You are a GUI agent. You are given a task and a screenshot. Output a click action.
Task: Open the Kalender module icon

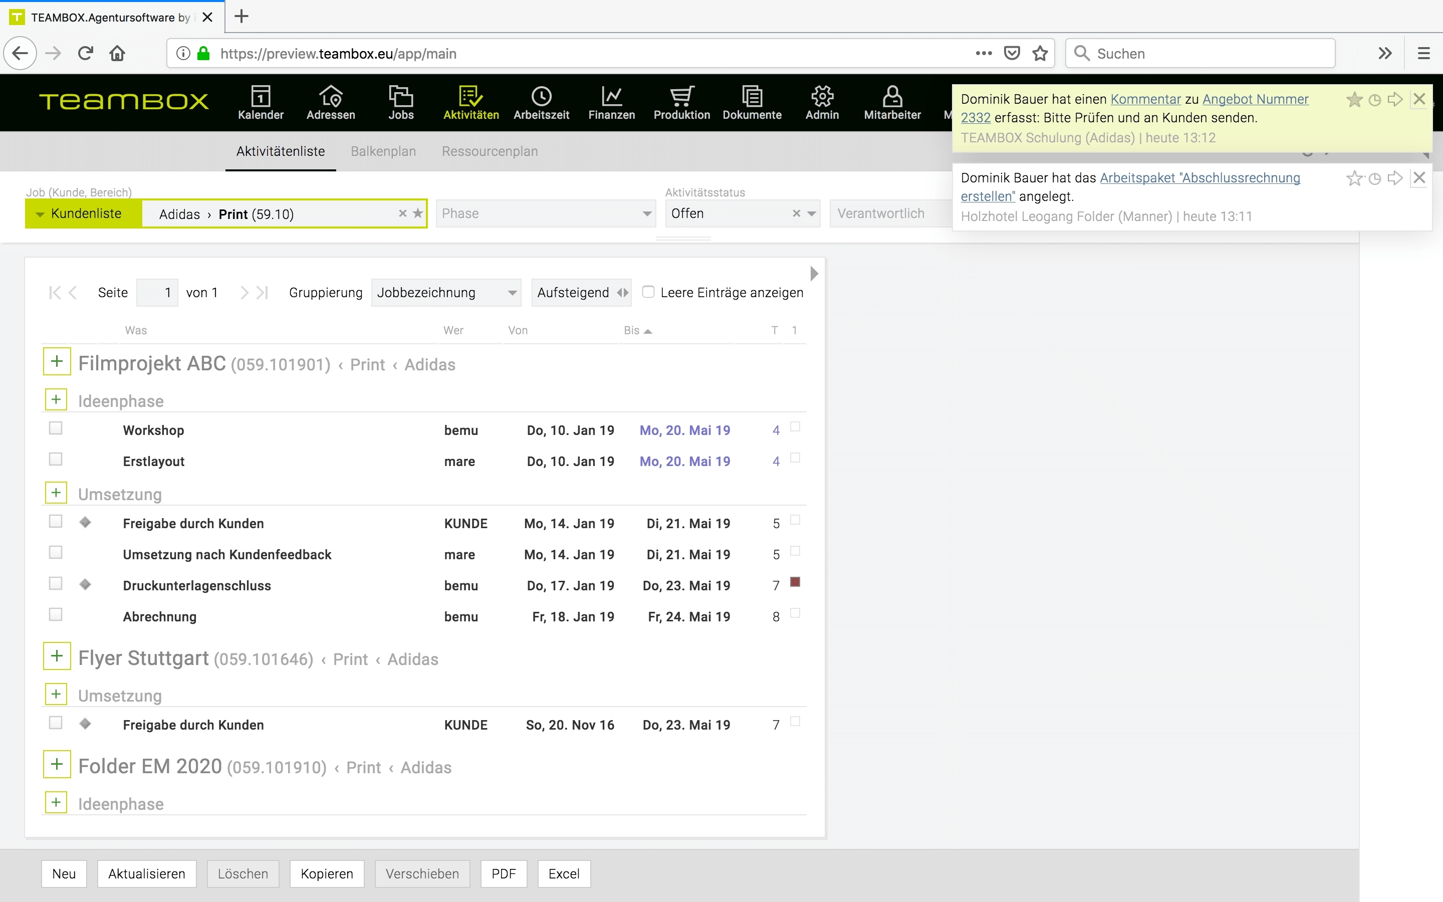tap(261, 97)
